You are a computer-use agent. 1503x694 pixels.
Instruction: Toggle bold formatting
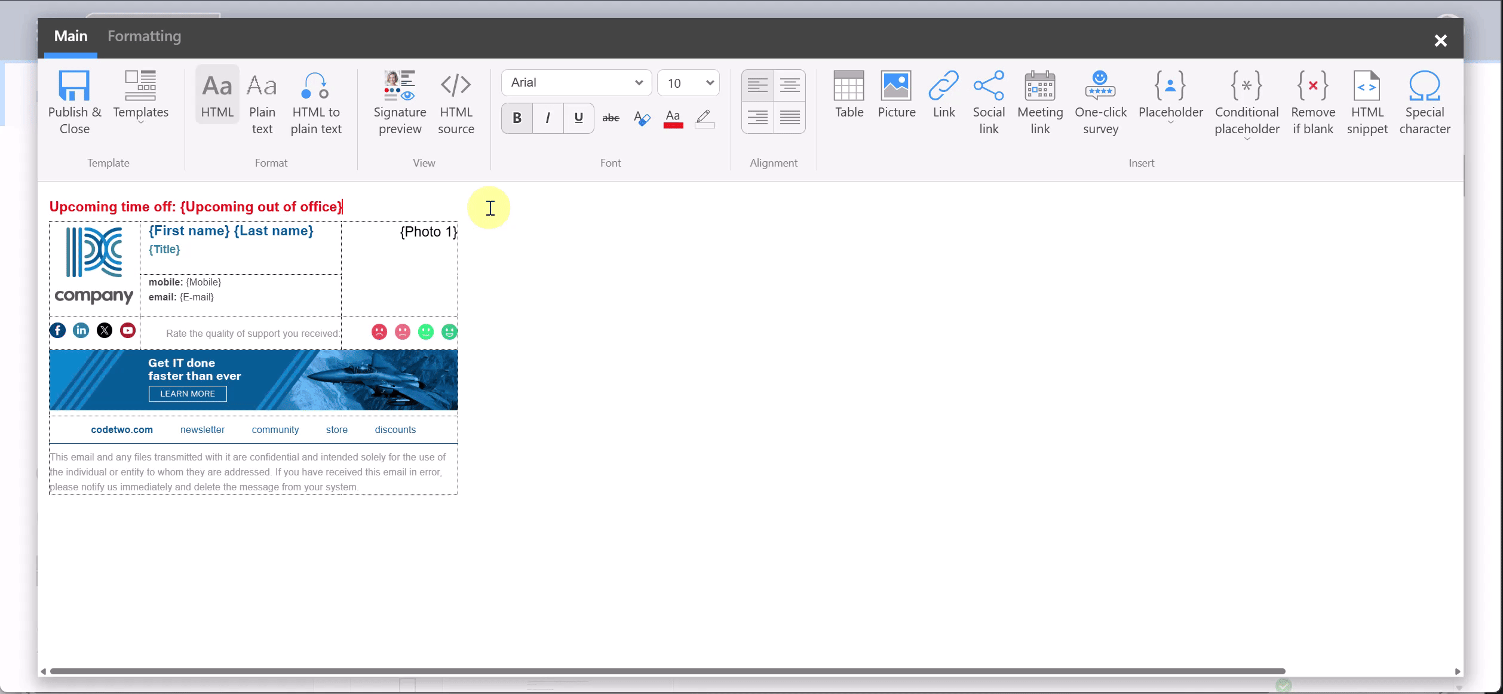pos(516,118)
